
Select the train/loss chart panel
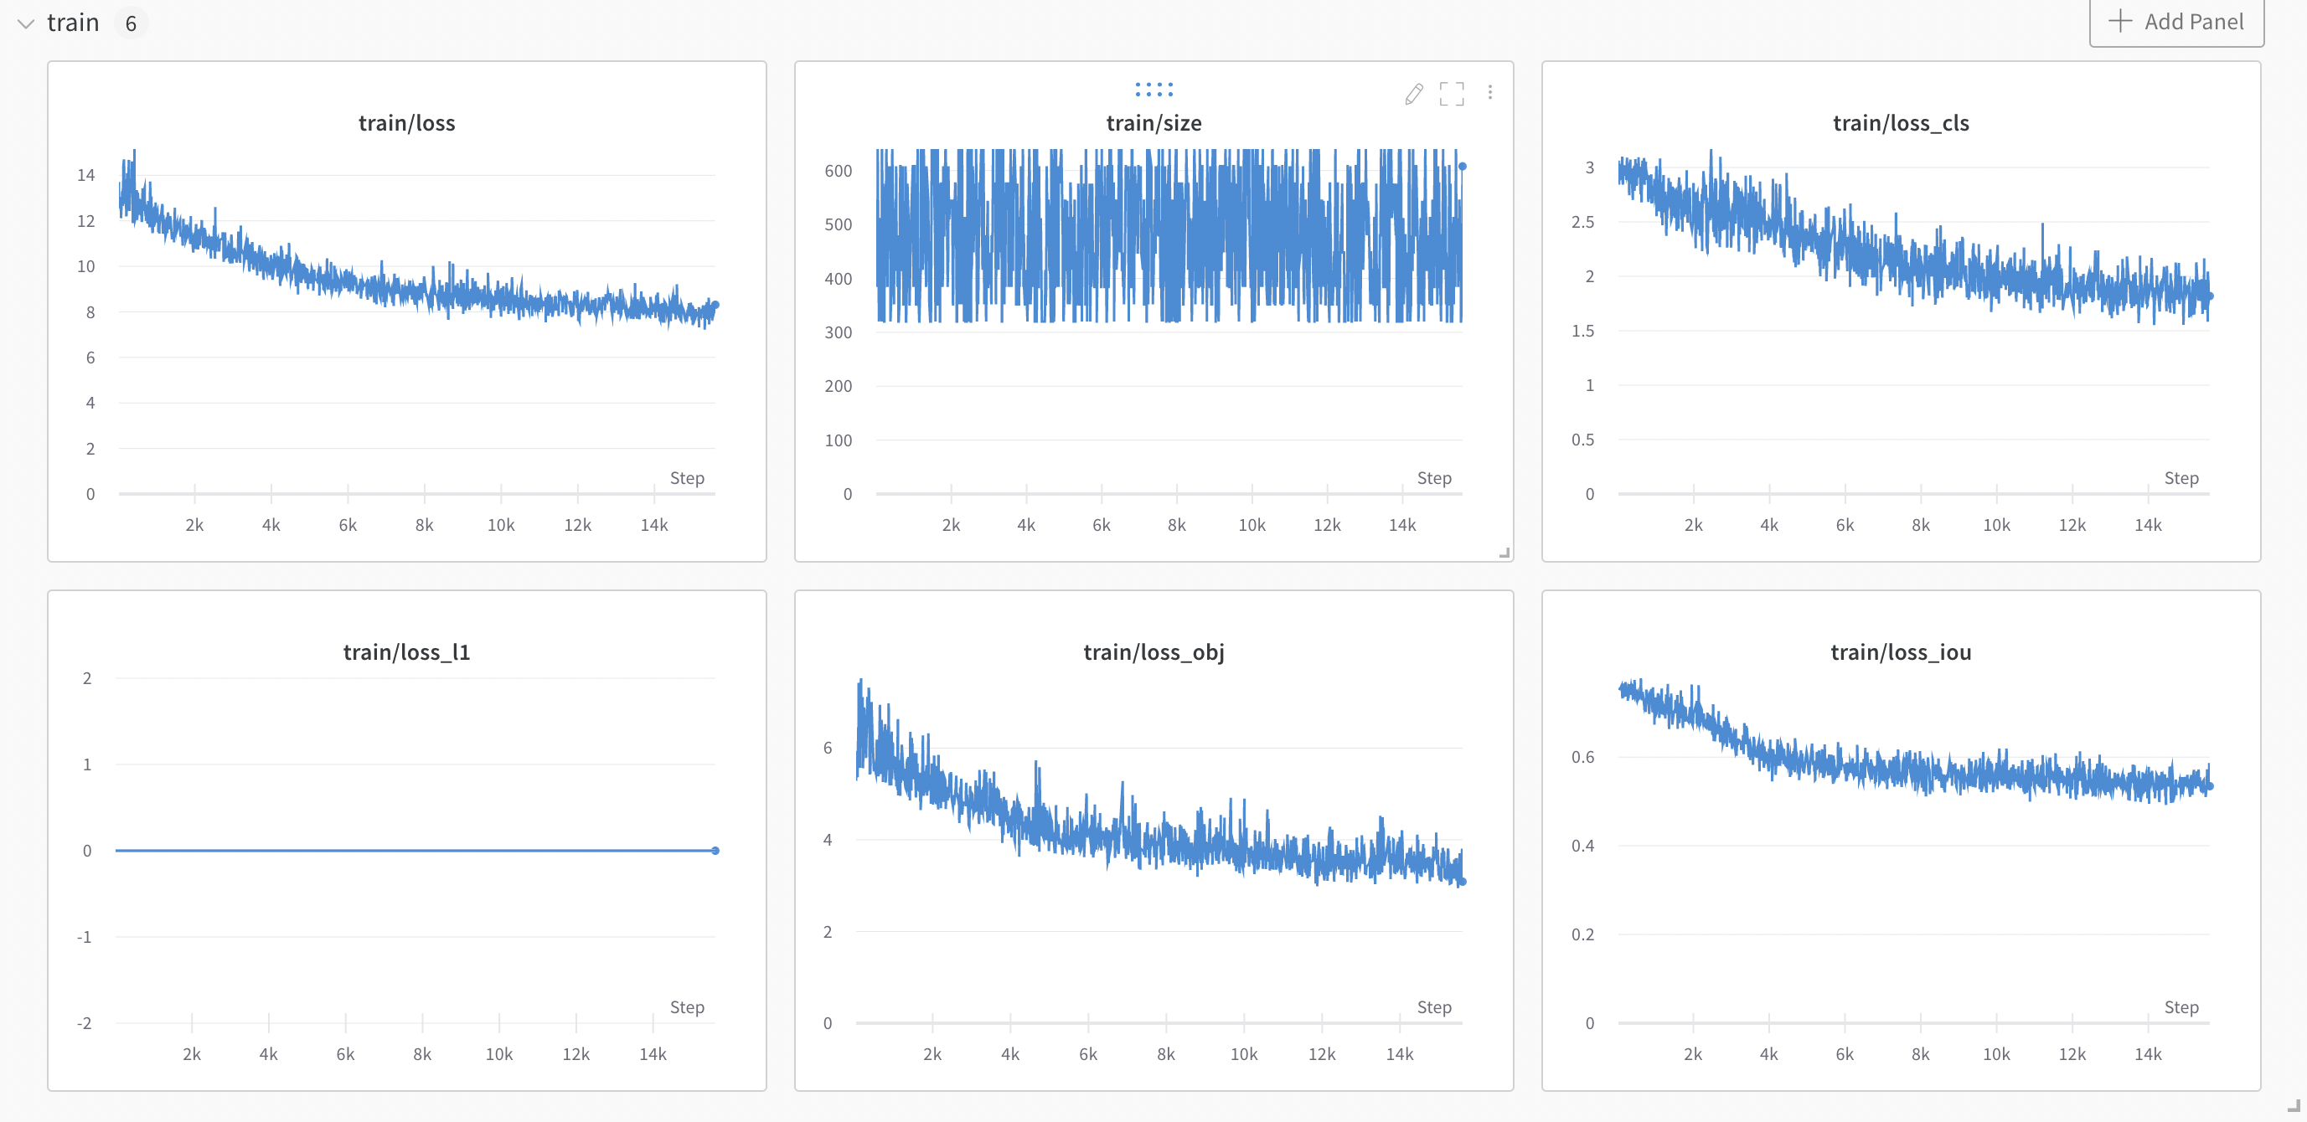click(x=407, y=313)
